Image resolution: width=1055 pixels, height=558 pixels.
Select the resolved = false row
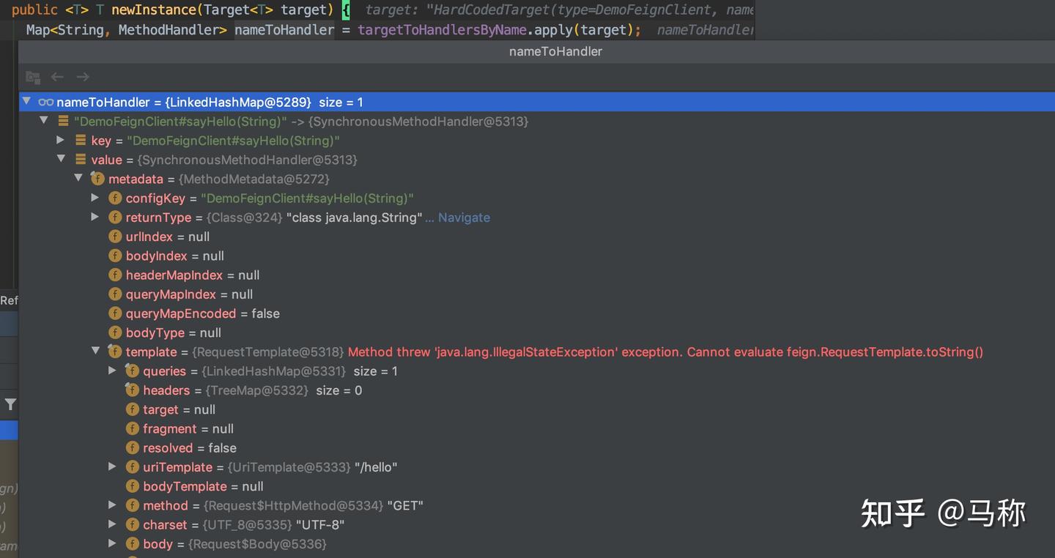(x=189, y=448)
